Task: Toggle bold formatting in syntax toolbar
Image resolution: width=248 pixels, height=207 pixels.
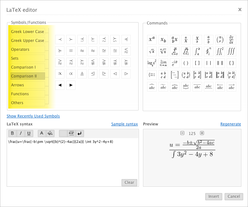Action: [x=12, y=133]
